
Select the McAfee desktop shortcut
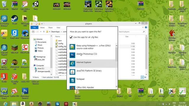point(4,64)
